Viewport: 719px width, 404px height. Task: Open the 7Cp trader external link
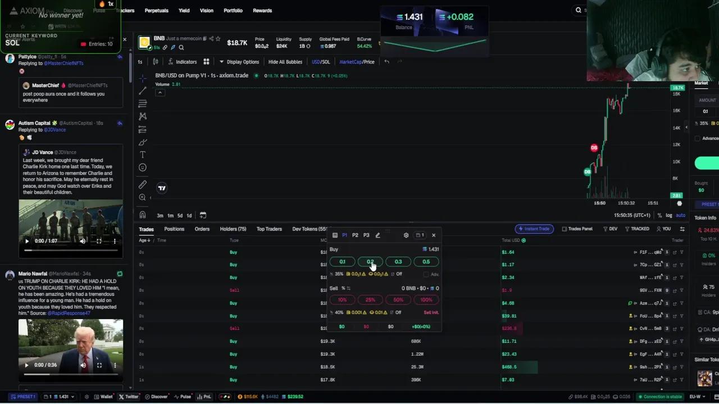[675, 265]
